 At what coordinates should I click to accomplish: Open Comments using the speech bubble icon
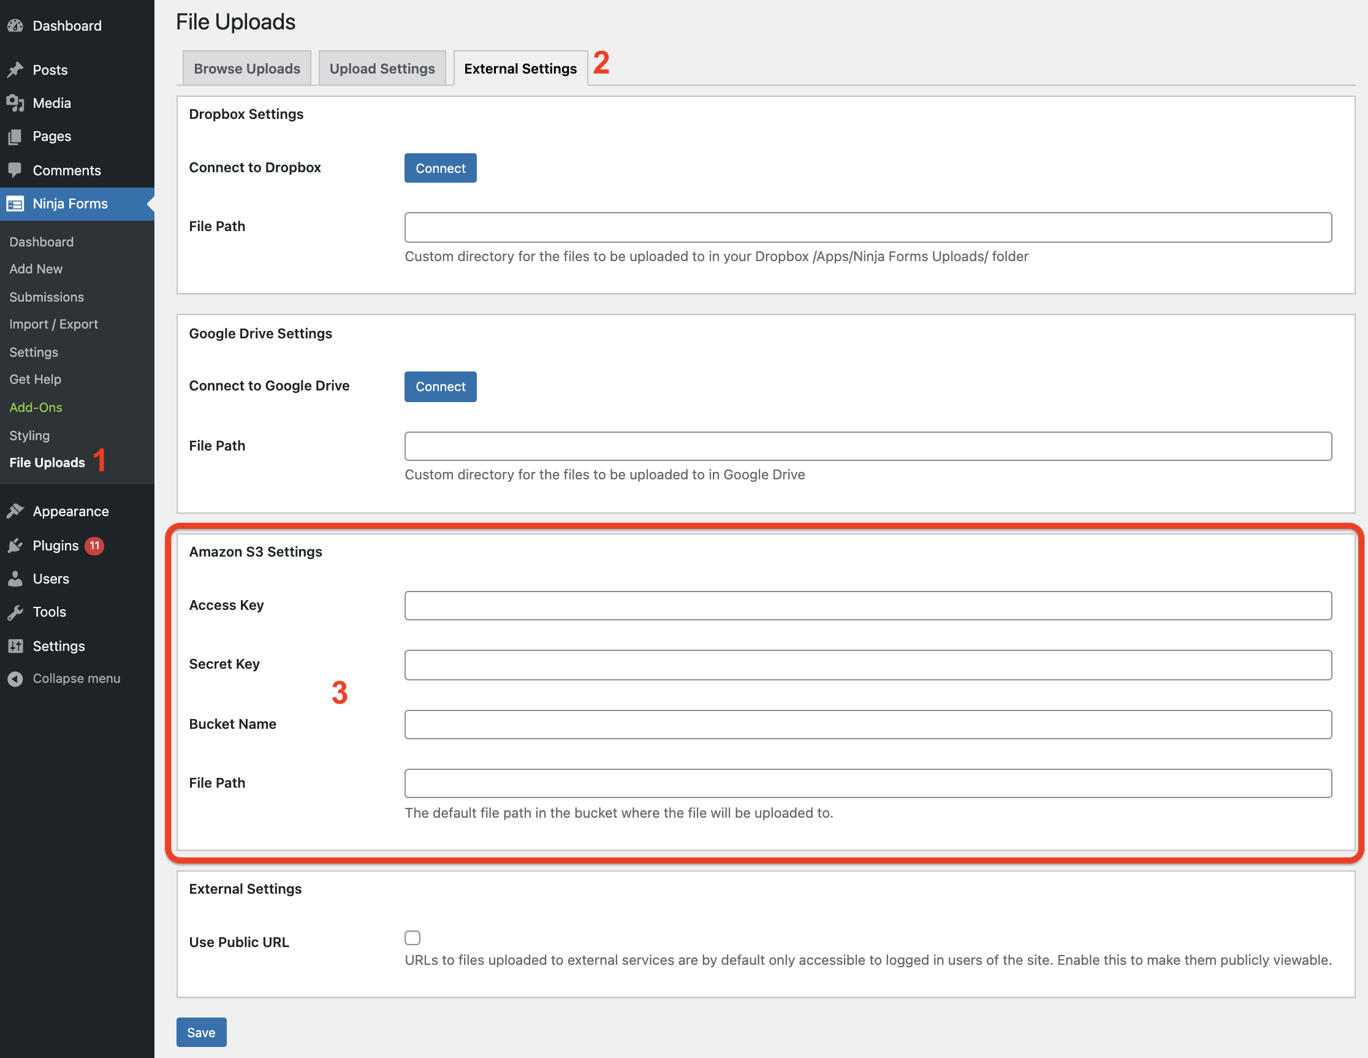tap(16, 170)
